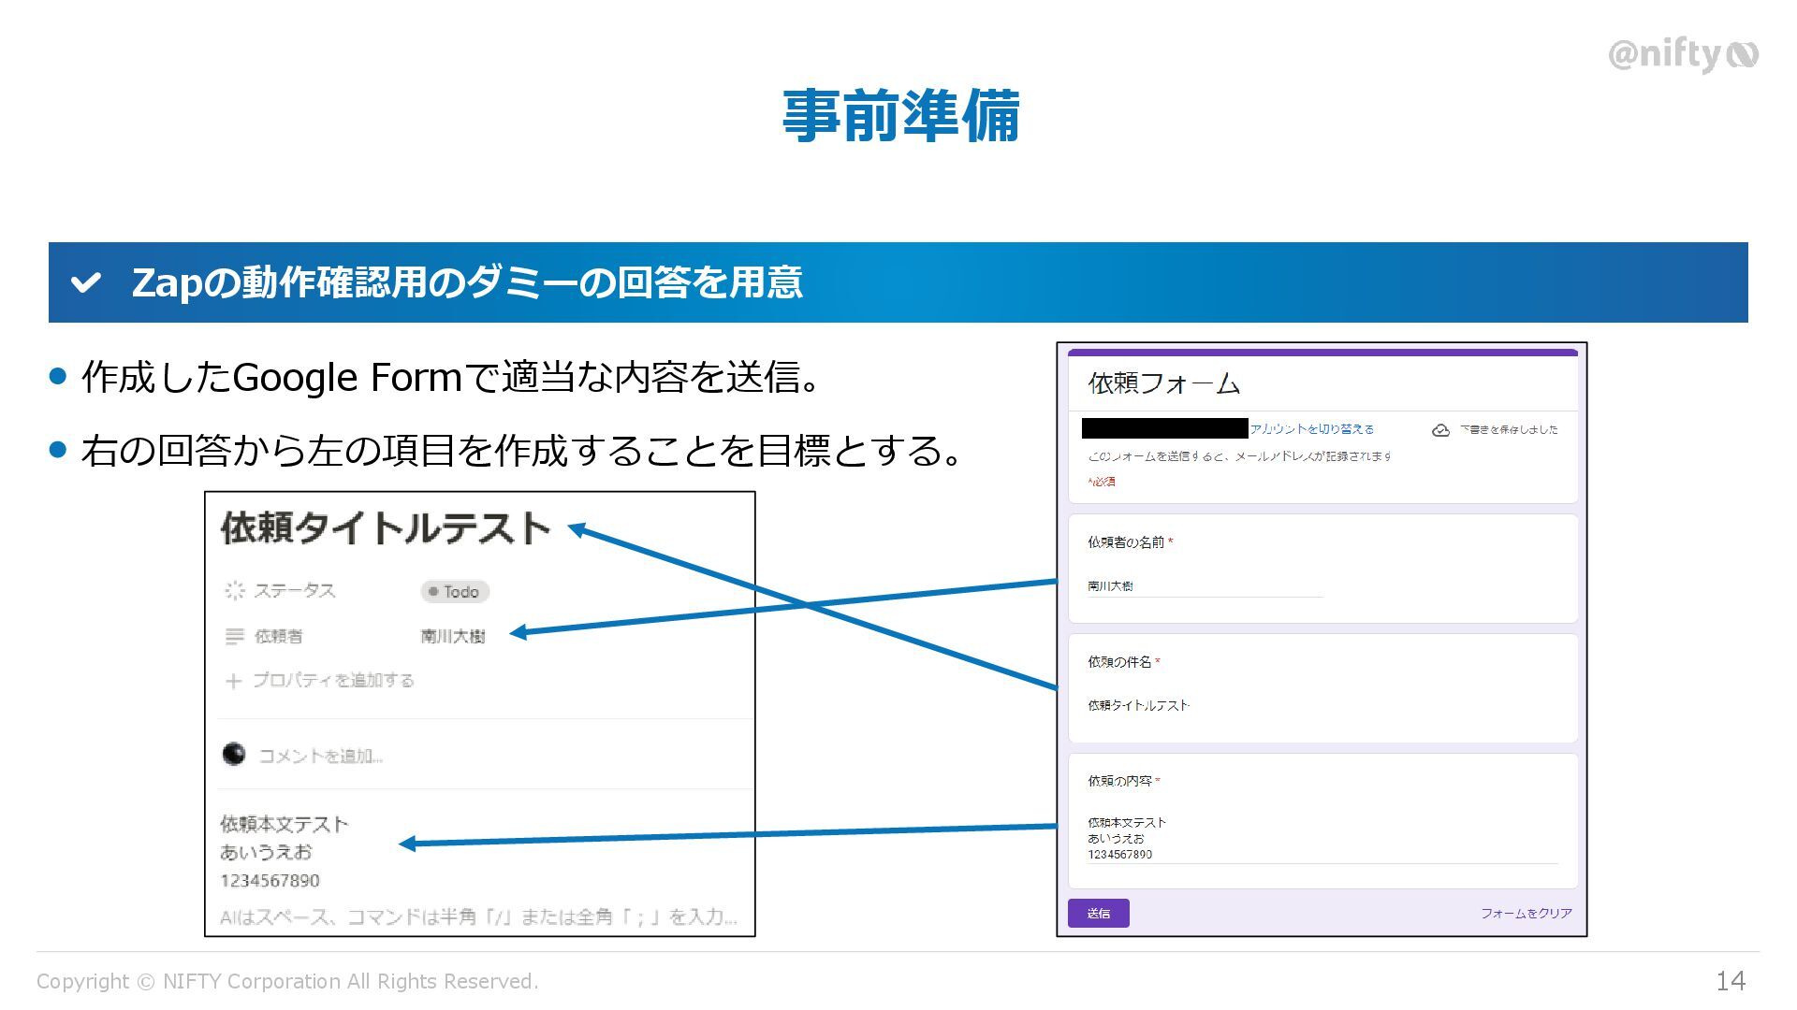This screenshot has height=1010, width=1797.
Task: Click the user avatar beside コメントを追加
Action: [234, 754]
